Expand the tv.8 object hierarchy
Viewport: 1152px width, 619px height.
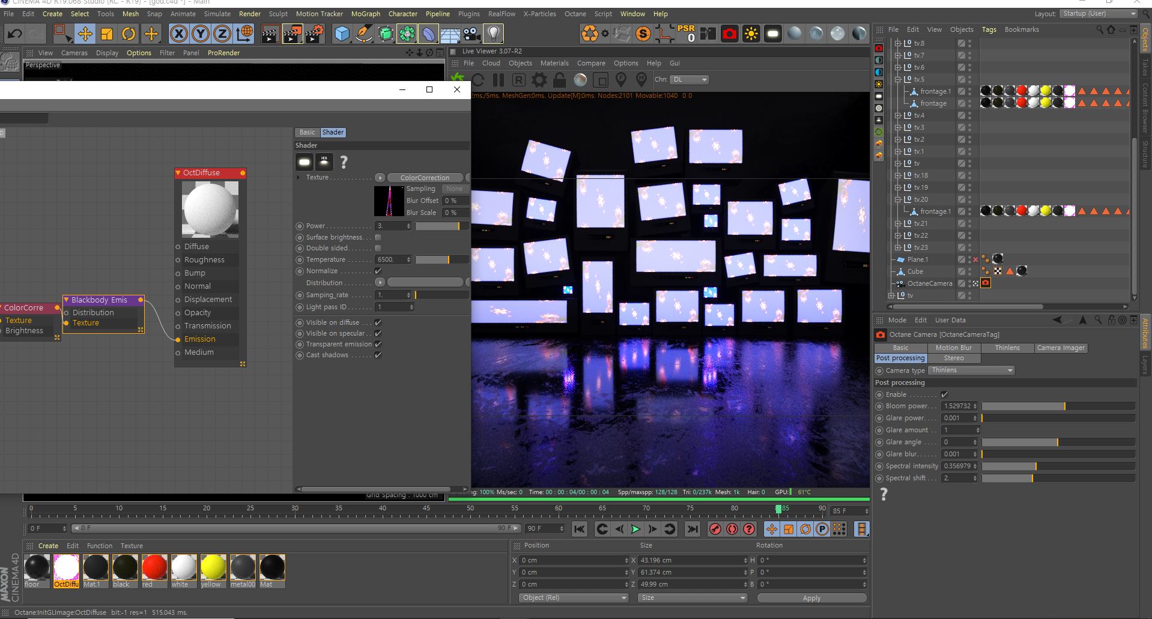pos(897,43)
